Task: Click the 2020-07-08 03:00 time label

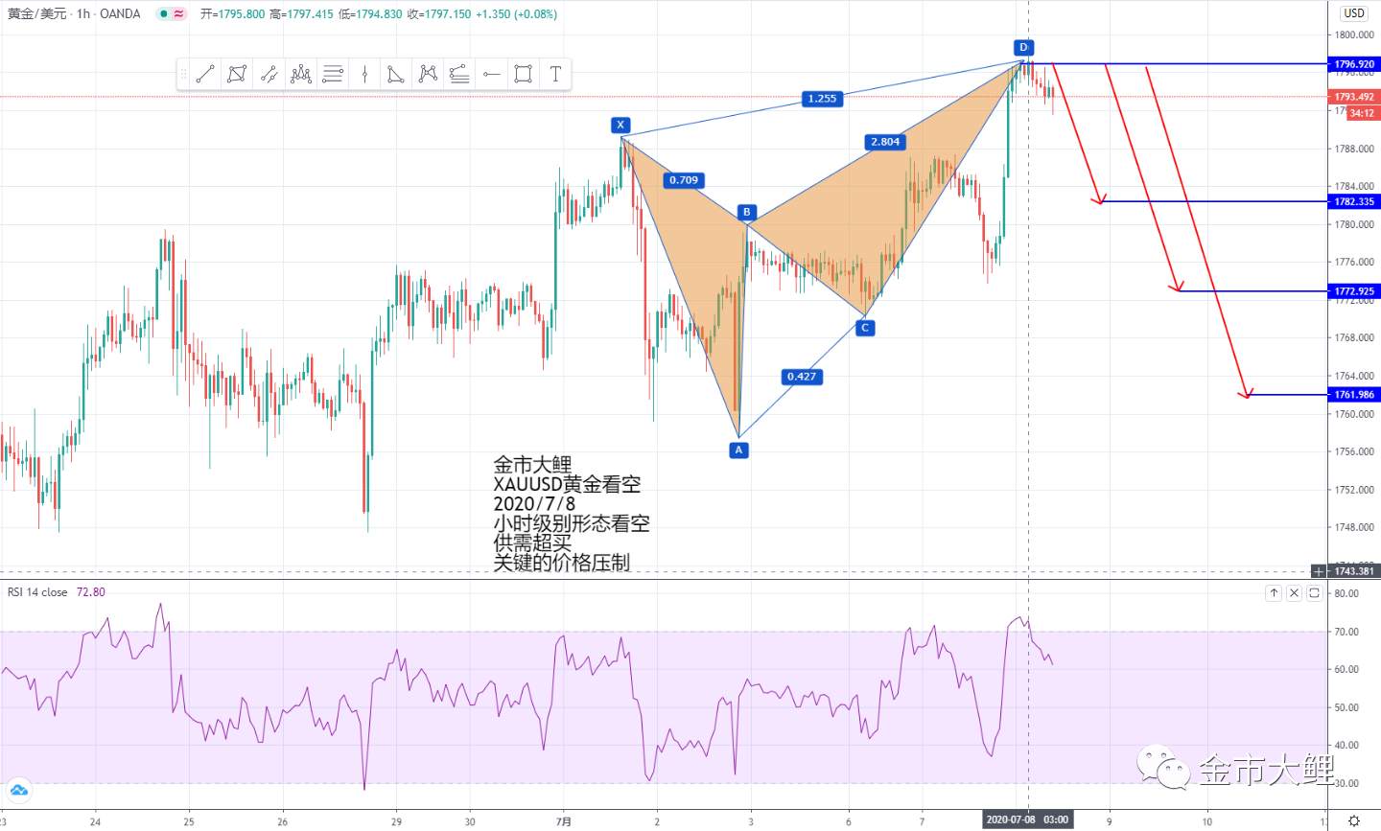Action: click(x=1027, y=820)
